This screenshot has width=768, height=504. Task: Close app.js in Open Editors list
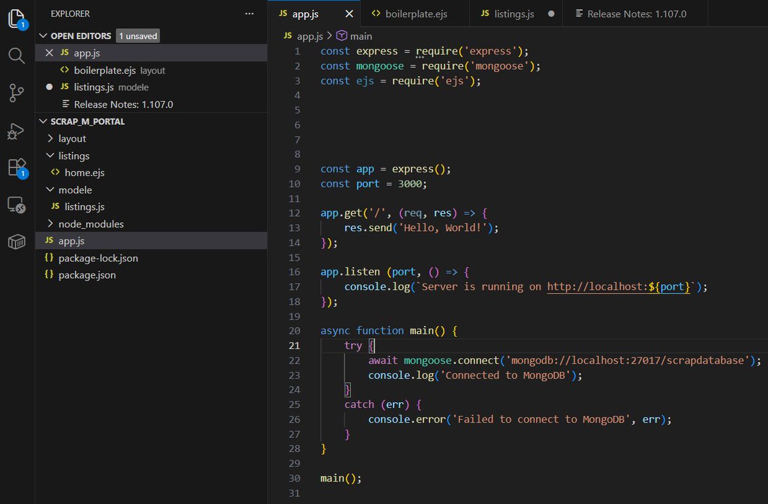coord(49,53)
